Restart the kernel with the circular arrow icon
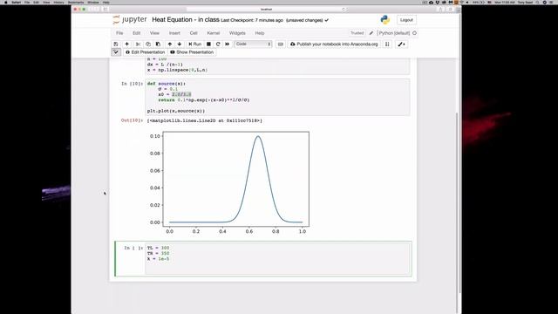The image size is (558, 314). click(218, 44)
